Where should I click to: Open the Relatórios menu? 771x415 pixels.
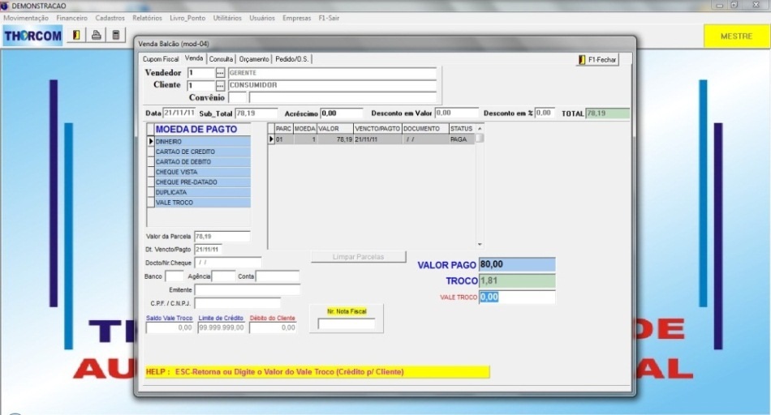(x=147, y=18)
